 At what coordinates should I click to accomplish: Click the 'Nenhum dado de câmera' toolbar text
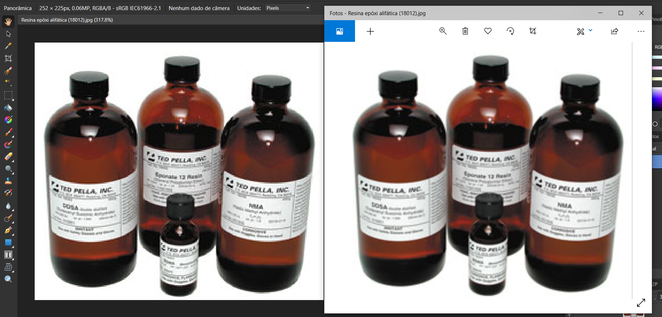[x=199, y=8]
